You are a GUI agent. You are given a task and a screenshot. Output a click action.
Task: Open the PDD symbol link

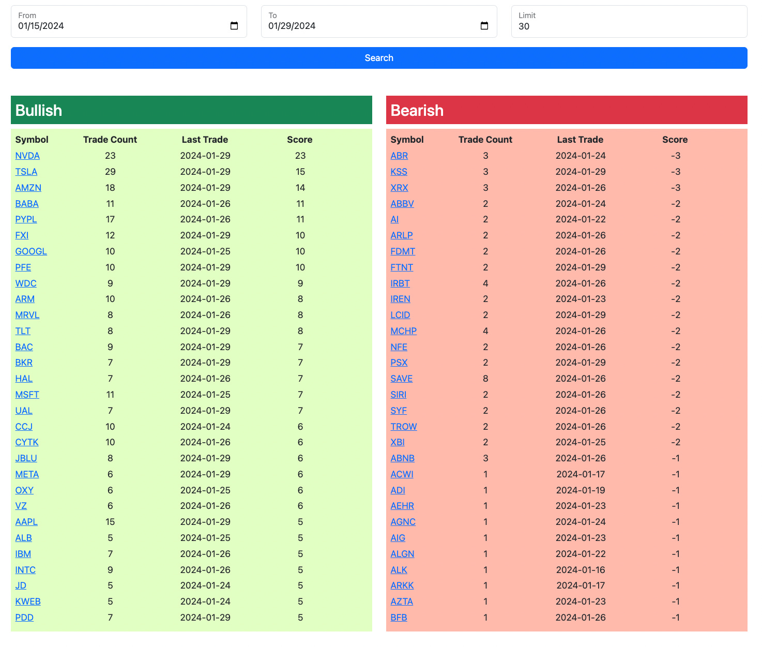[x=24, y=618]
